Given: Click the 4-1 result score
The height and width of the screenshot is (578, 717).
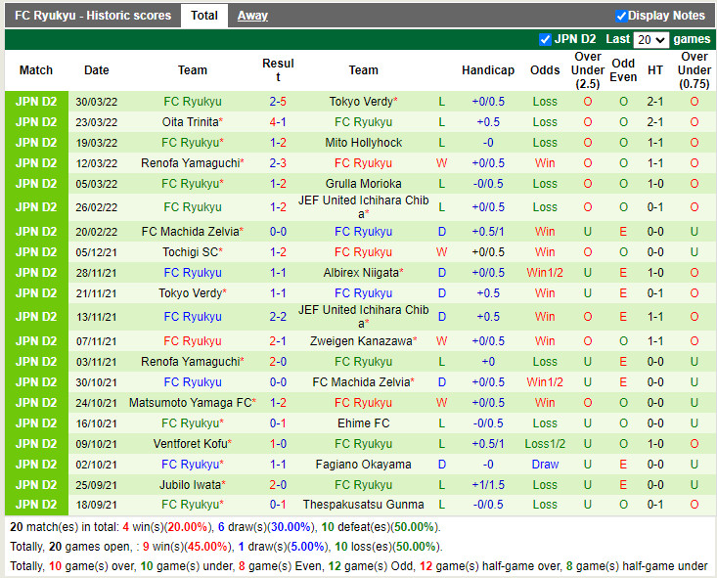Looking at the screenshot, I should coord(278,122).
